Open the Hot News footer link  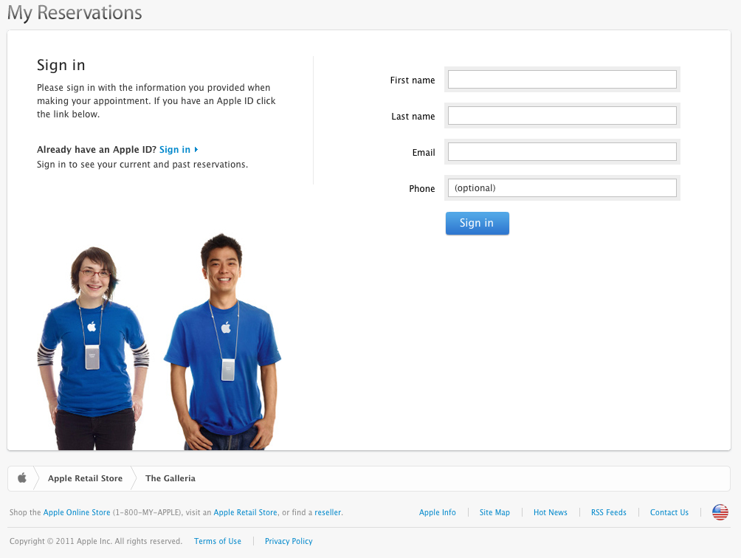point(550,512)
